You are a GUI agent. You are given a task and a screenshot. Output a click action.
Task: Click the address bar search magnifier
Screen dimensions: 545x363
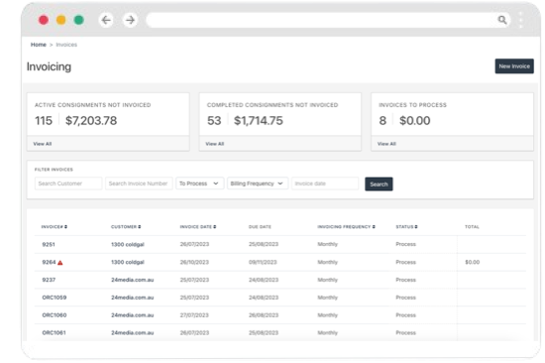(502, 20)
